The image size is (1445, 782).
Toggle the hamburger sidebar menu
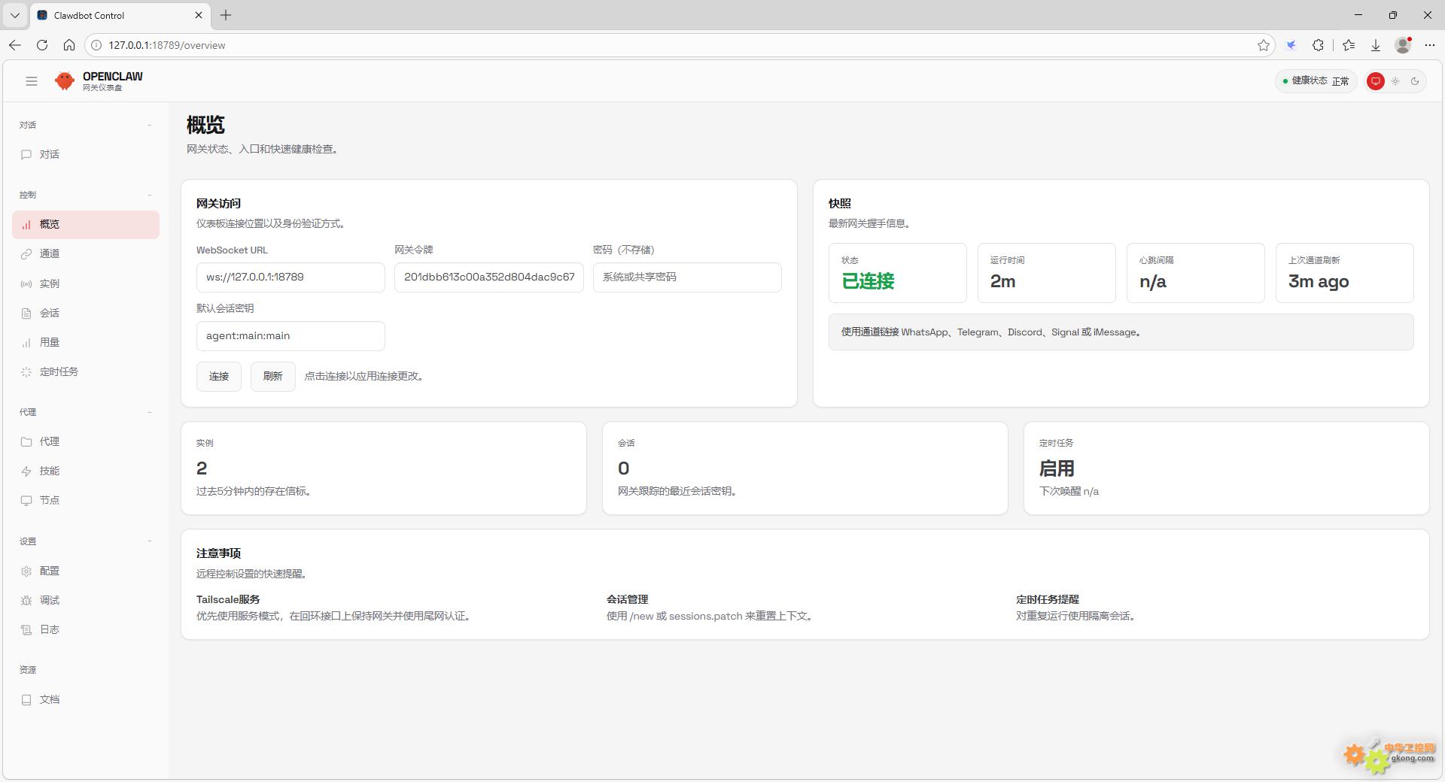pos(31,81)
